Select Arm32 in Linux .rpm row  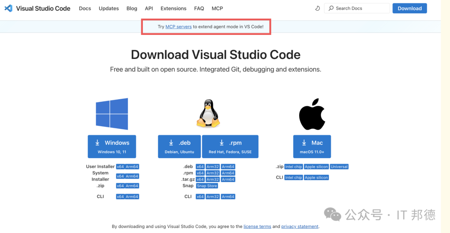point(212,173)
